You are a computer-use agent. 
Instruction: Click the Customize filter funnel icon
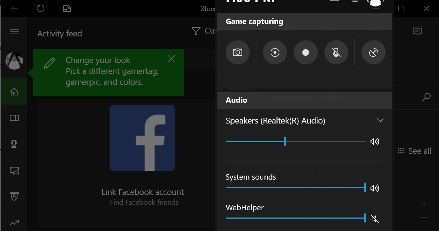click(x=196, y=31)
